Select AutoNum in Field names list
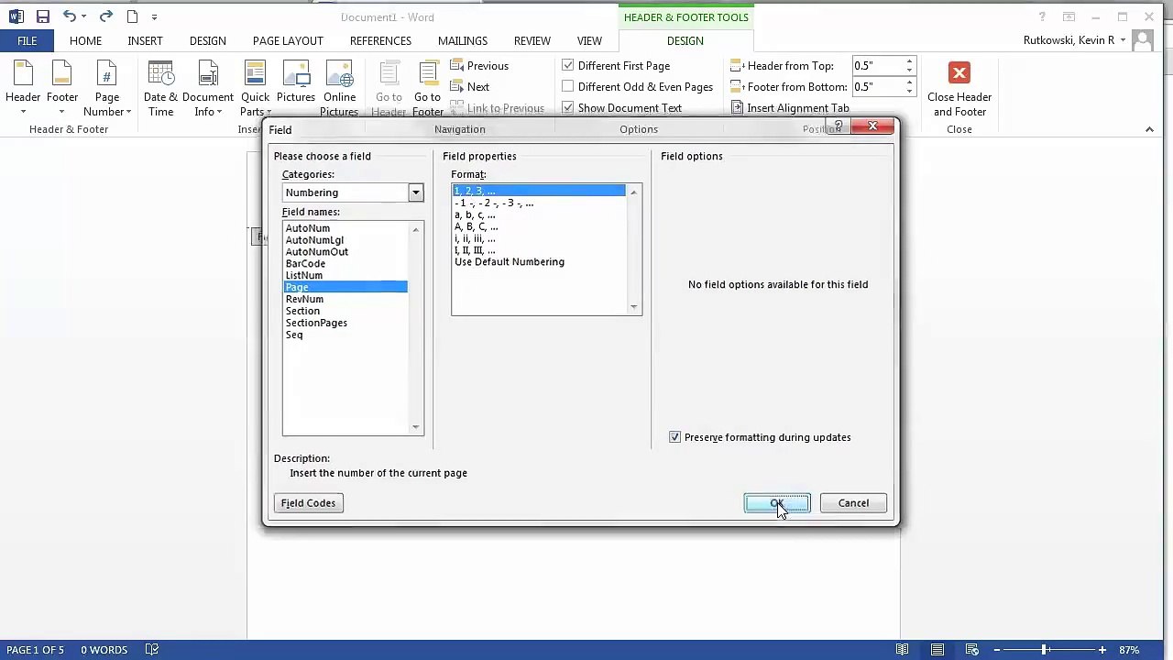Screen dimensions: 1173x660 pos(308,228)
